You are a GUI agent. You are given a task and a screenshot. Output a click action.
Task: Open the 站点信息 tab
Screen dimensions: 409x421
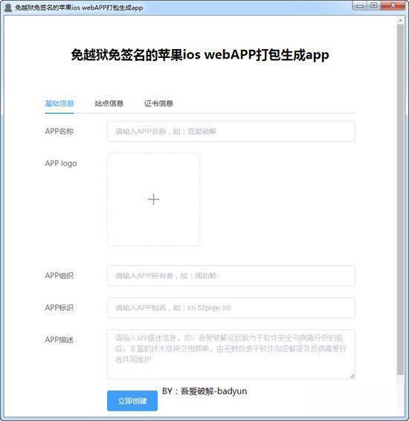(x=109, y=103)
